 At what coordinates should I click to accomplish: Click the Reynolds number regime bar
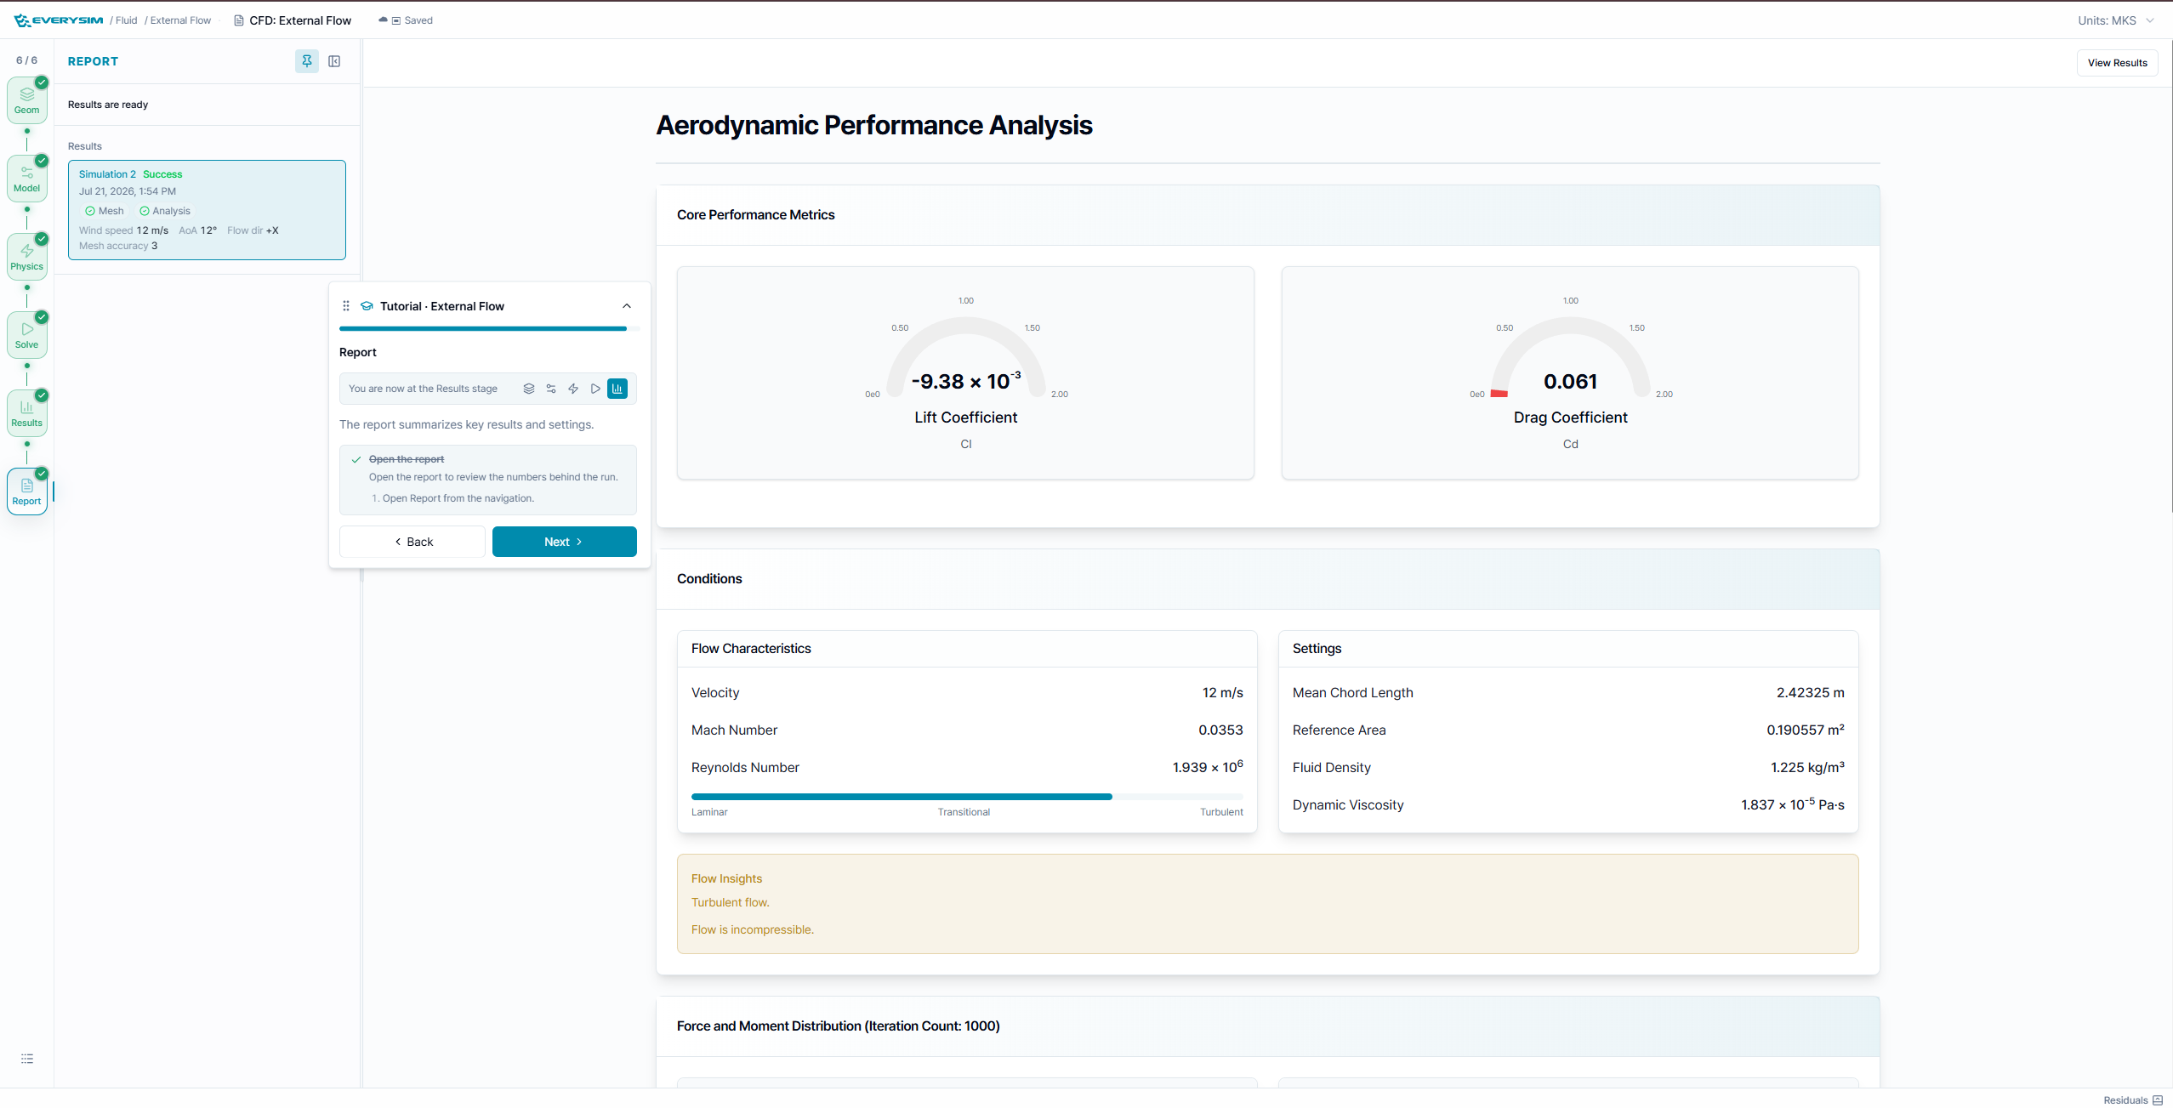pyautogui.click(x=967, y=797)
